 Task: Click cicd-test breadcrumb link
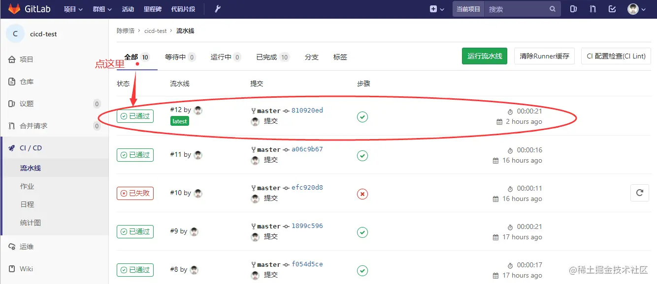(x=156, y=30)
